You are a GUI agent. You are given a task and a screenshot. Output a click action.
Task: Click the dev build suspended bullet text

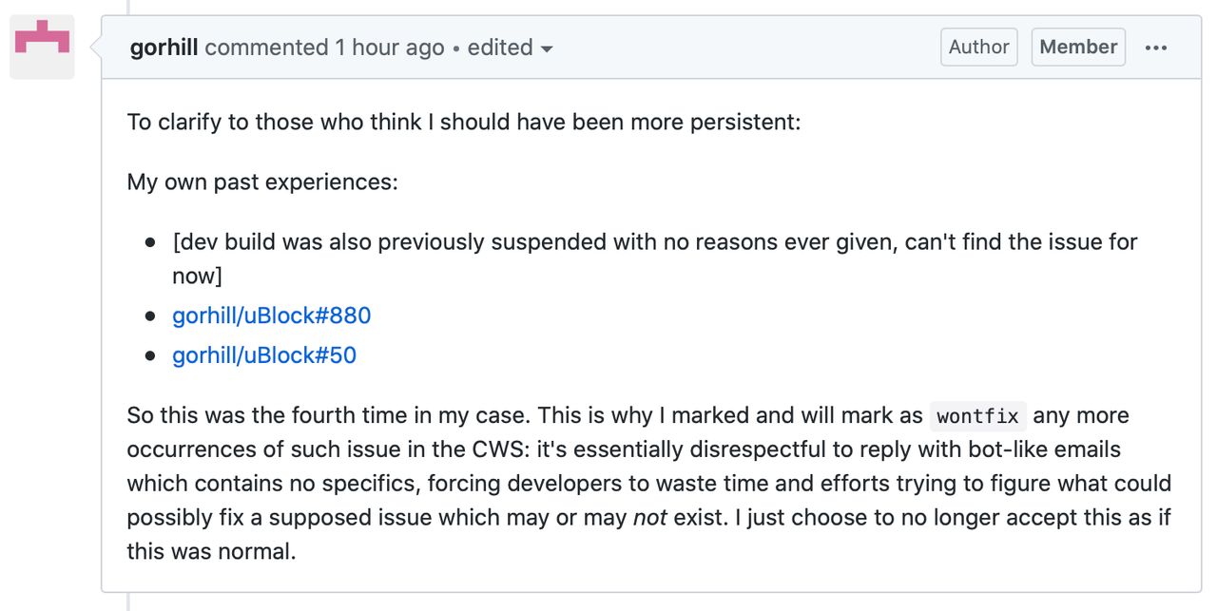(655, 258)
